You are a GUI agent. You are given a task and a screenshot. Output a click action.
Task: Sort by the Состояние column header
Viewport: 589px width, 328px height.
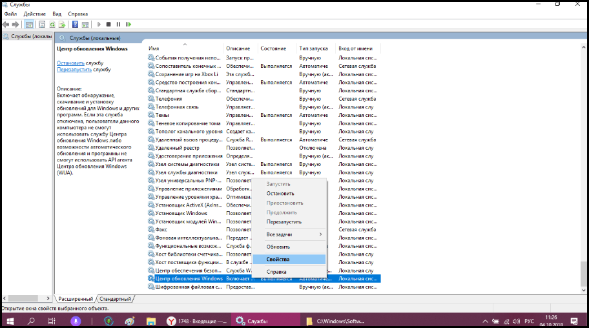pos(277,48)
